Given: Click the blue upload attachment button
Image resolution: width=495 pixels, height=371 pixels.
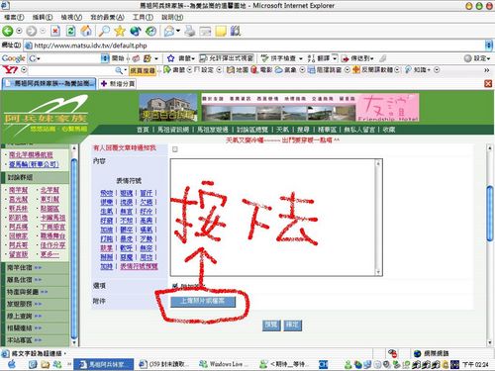Looking at the screenshot, I should click(203, 302).
